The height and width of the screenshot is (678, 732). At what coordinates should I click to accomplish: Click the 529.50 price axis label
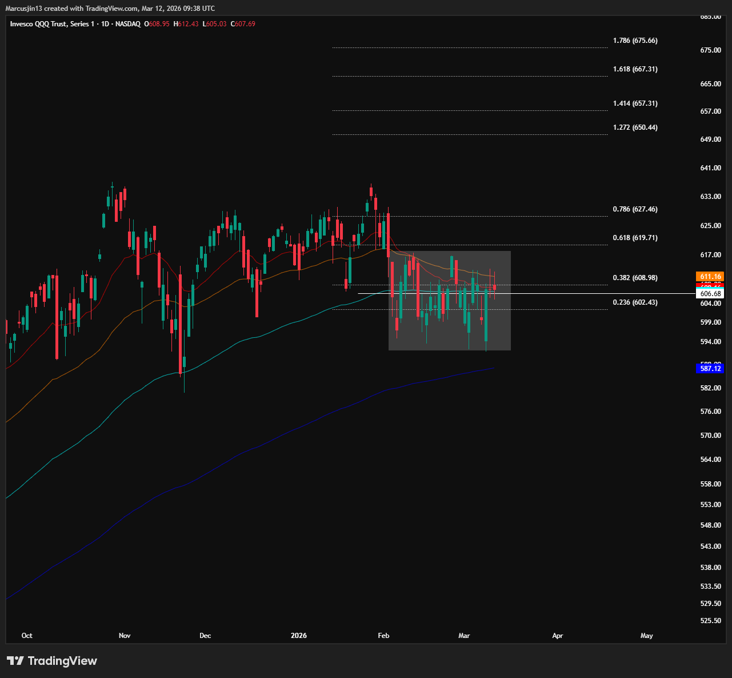tap(711, 604)
